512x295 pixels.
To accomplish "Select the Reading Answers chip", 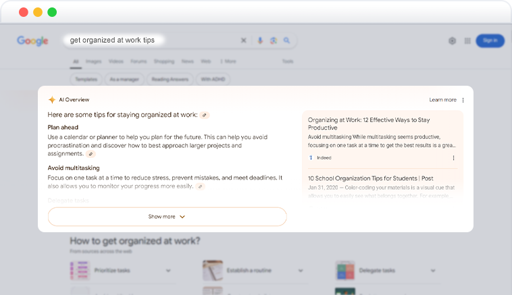I will (170, 79).
